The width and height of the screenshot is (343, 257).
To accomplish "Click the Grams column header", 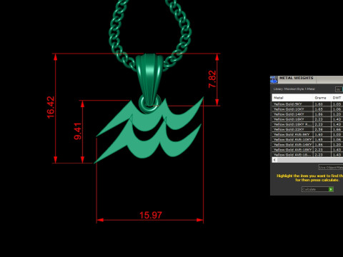I will (x=322, y=98).
